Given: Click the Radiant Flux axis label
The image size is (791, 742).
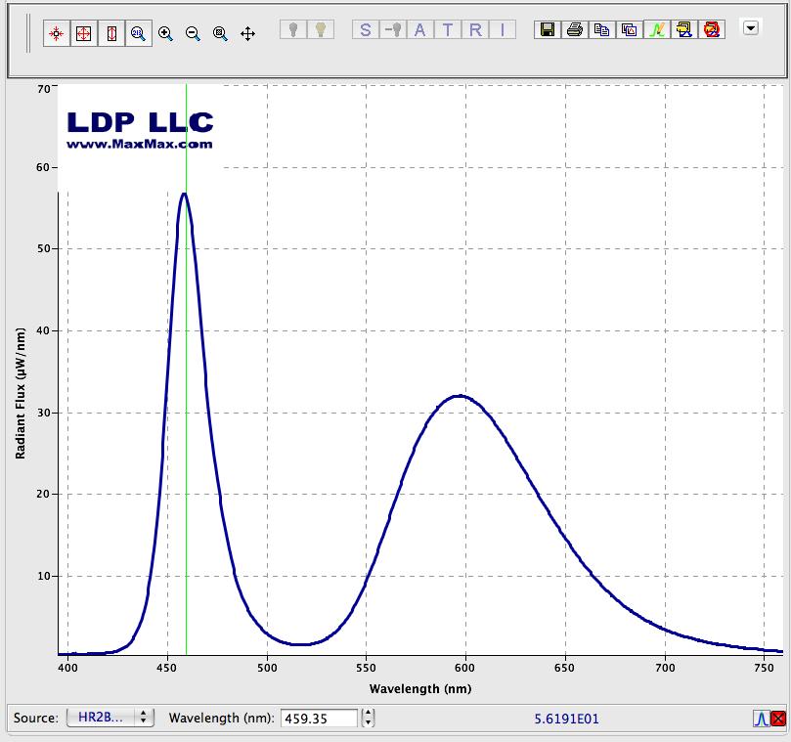Looking at the screenshot, I should click(x=21, y=393).
